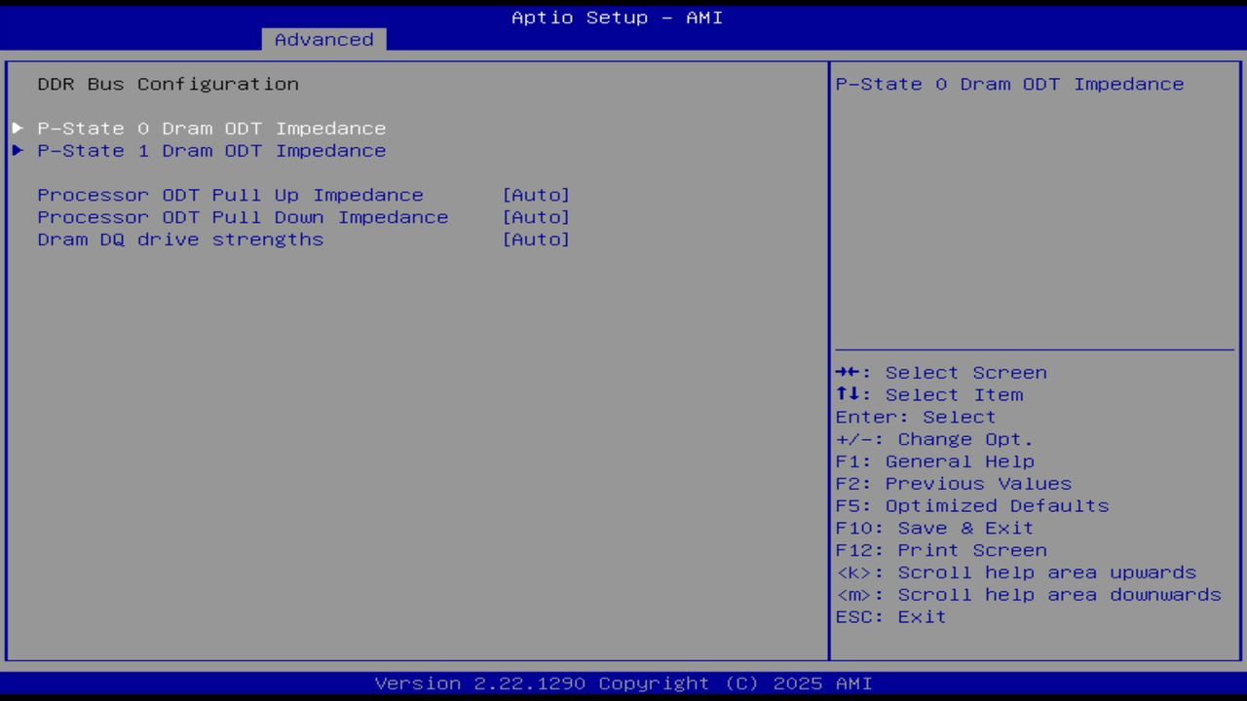
Task: Click the +/-: Change Opt. hint
Action: tap(934, 440)
